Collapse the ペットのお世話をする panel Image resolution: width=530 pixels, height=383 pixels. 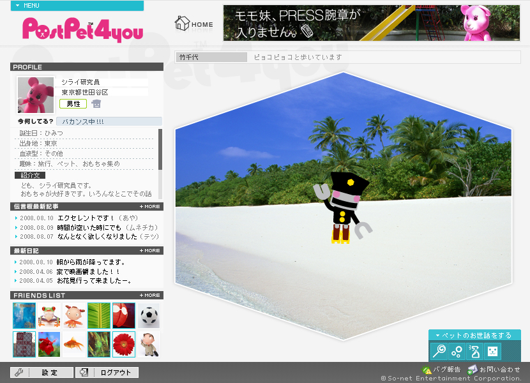[474, 335]
